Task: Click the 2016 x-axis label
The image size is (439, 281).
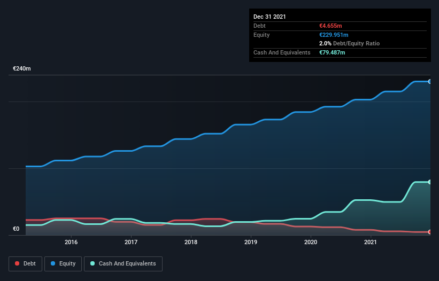Action: point(71,242)
